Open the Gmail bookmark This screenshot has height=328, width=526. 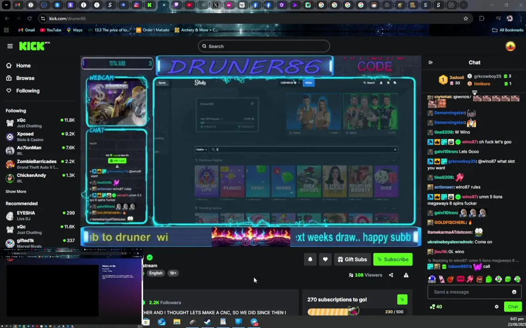(x=26, y=30)
